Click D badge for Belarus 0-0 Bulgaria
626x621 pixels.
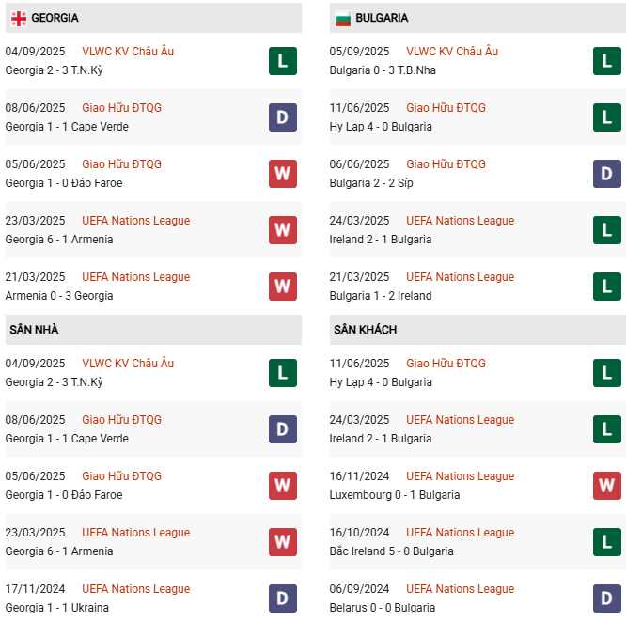tap(607, 598)
